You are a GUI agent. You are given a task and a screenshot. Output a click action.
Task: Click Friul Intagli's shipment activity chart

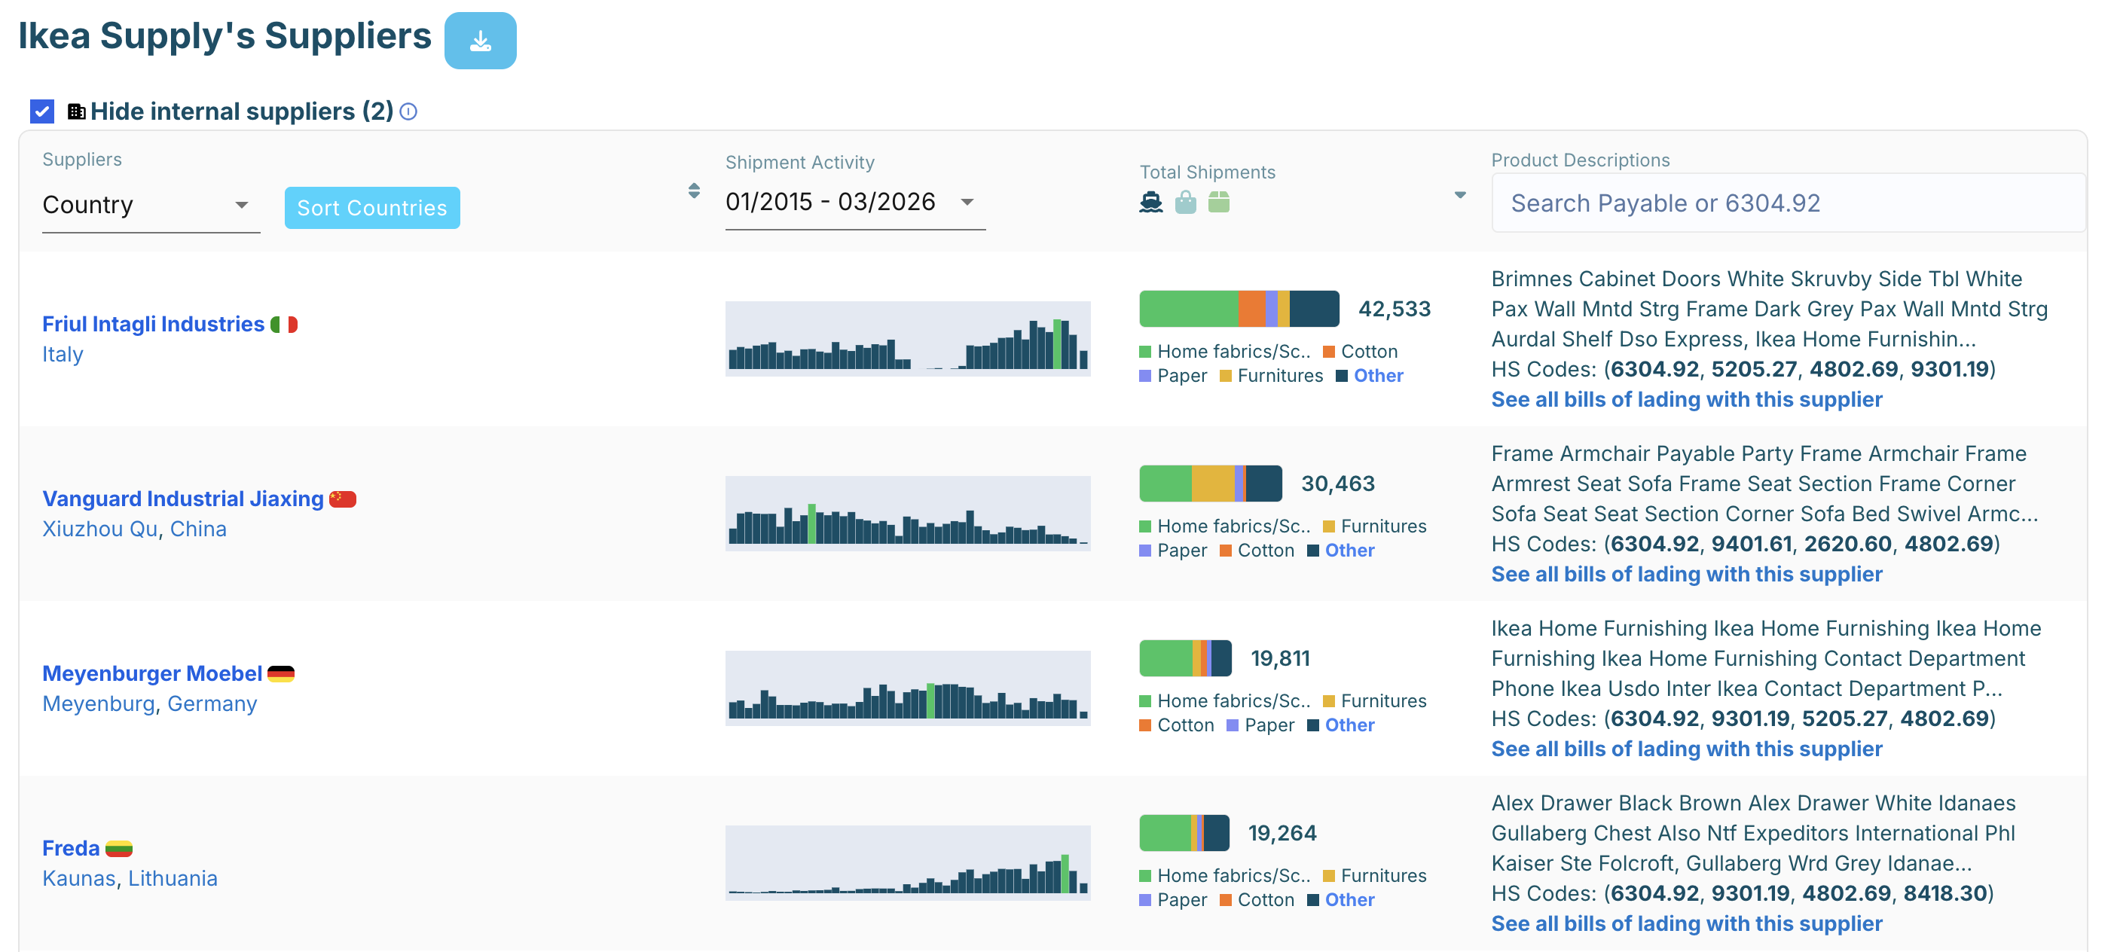click(x=908, y=338)
